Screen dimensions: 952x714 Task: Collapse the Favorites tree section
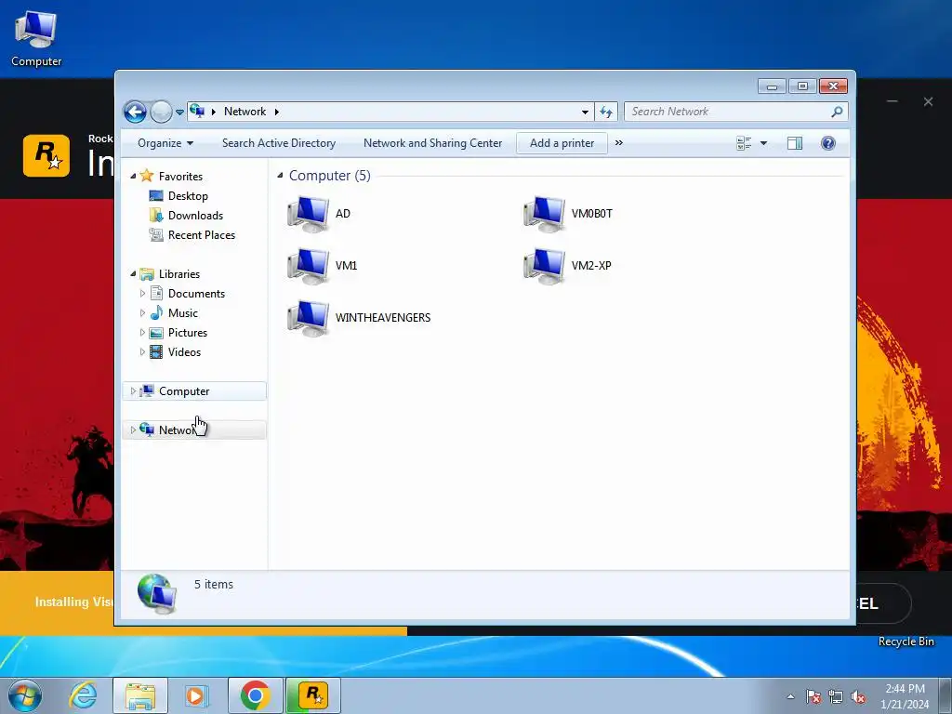click(x=133, y=176)
